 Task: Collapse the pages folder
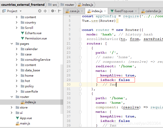[12, 44]
